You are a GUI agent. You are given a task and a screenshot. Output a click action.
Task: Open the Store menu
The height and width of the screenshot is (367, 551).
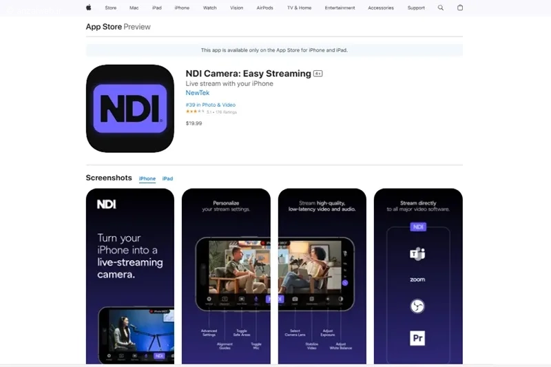tap(111, 8)
